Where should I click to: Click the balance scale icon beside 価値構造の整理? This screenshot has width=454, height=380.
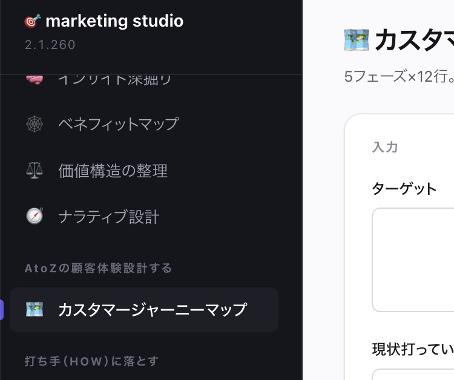(x=35, y=171)
